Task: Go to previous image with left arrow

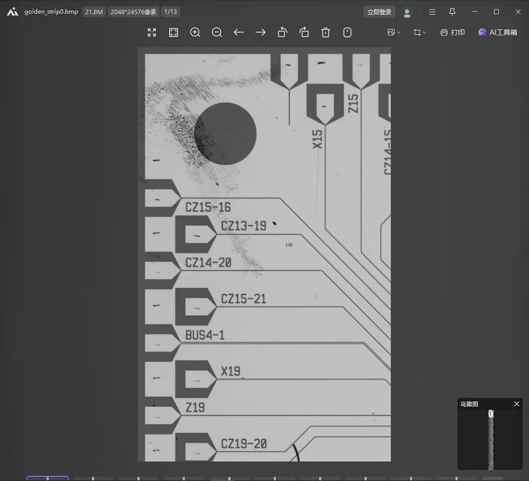Action: pos(239,33)
